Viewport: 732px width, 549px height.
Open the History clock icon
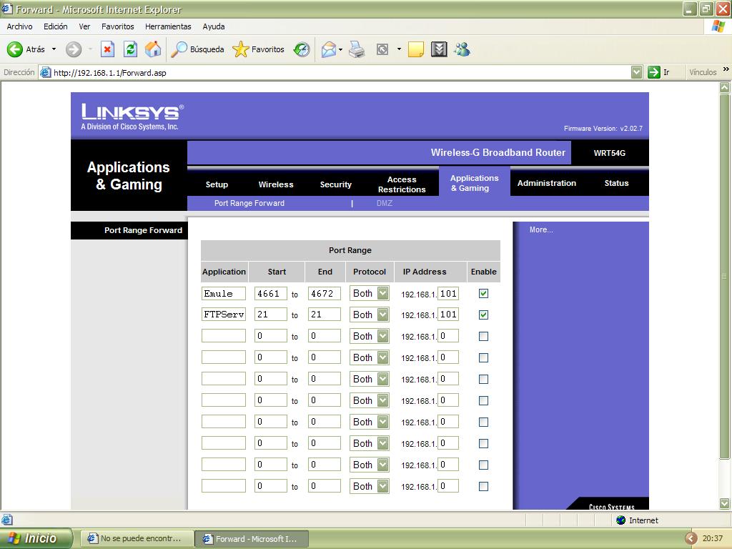coord(302,49)
